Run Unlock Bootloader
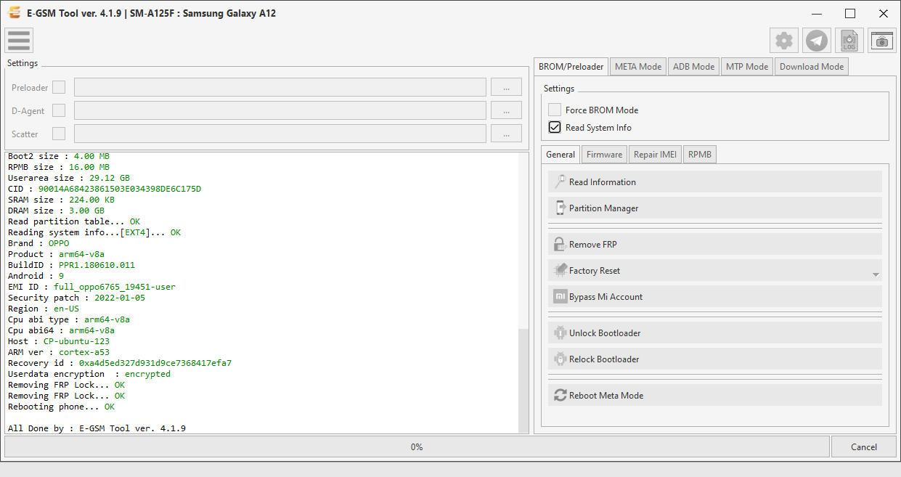Viewport: 901px width, 477px height. [x=715, y=333]
